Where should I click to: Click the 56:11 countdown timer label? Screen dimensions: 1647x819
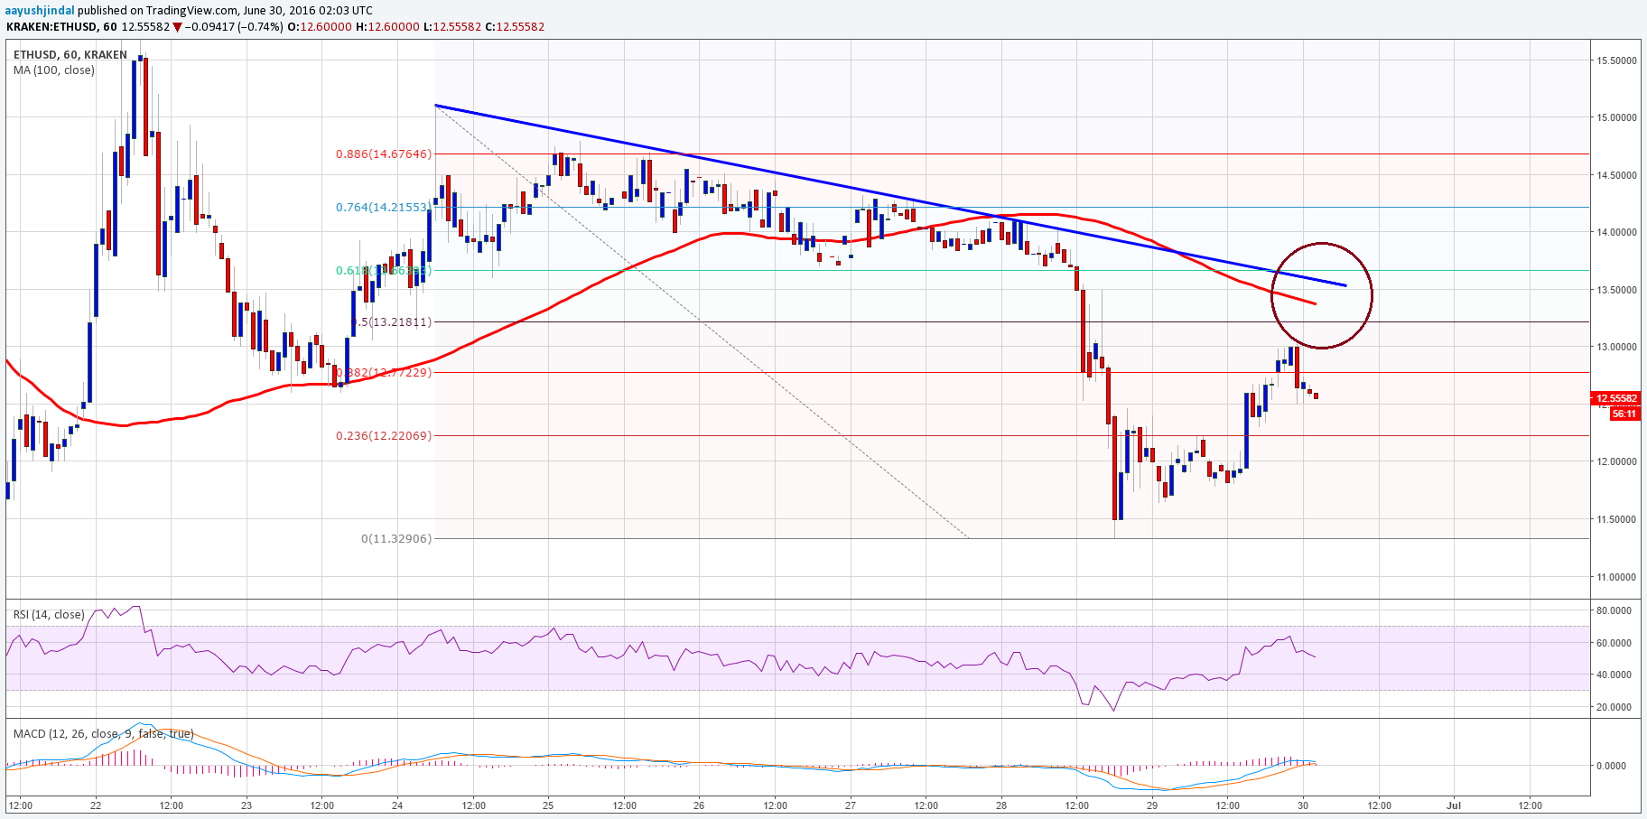(1624, 414)
